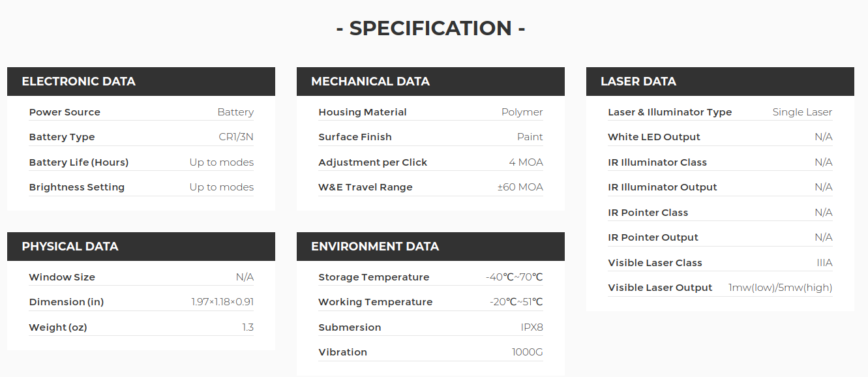Click the Polymer housing value
868x377 pixels.
click(522, 112)
